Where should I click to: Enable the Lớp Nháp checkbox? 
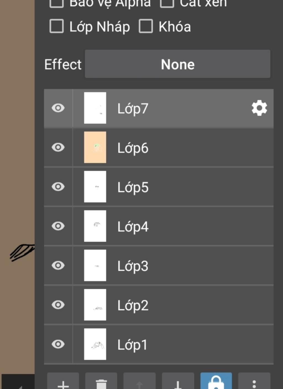[x=57, y=26]
